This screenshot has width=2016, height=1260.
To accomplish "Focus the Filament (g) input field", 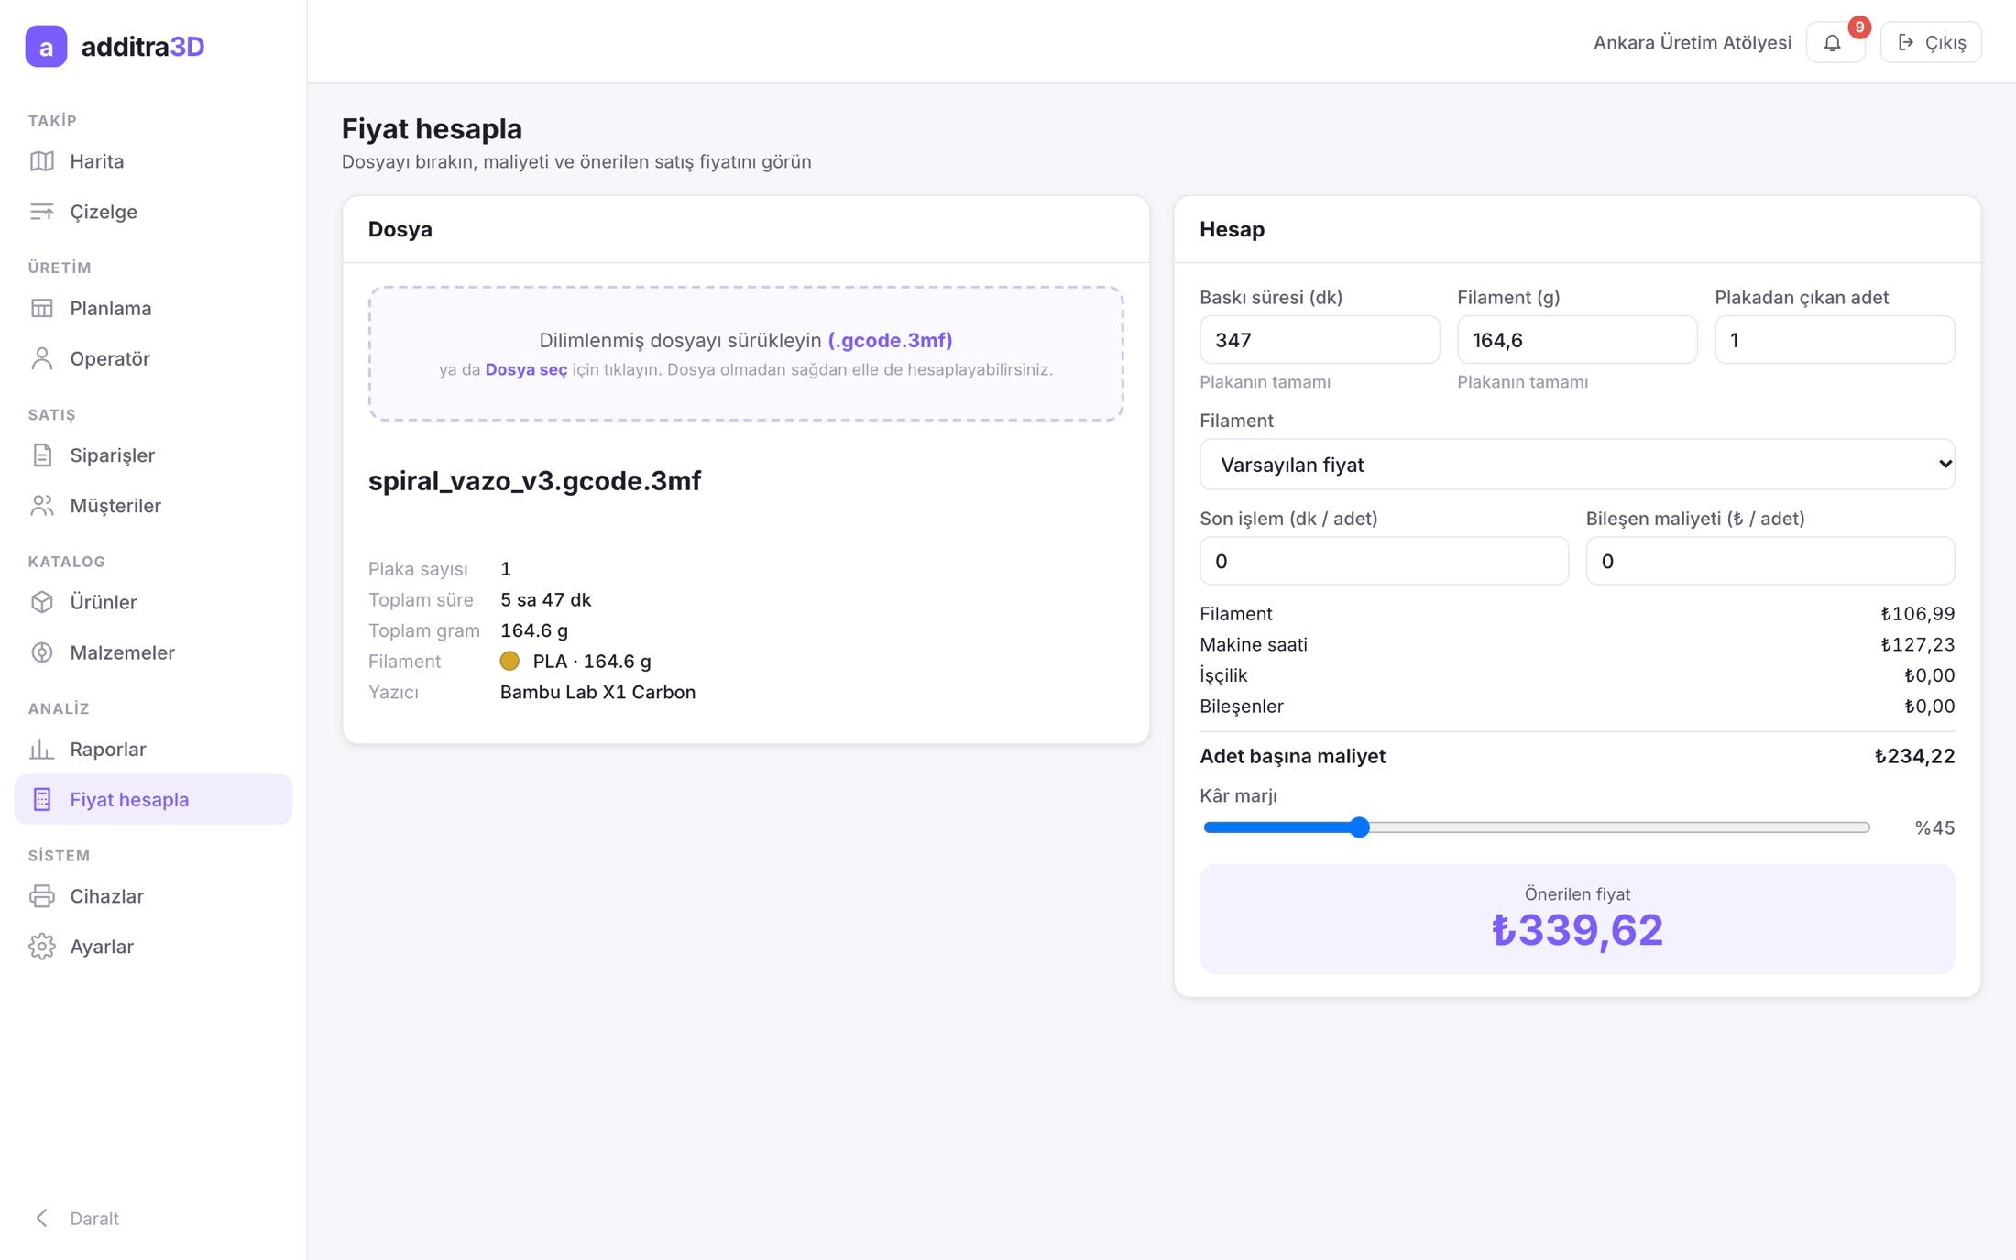I will [1577, 340].
